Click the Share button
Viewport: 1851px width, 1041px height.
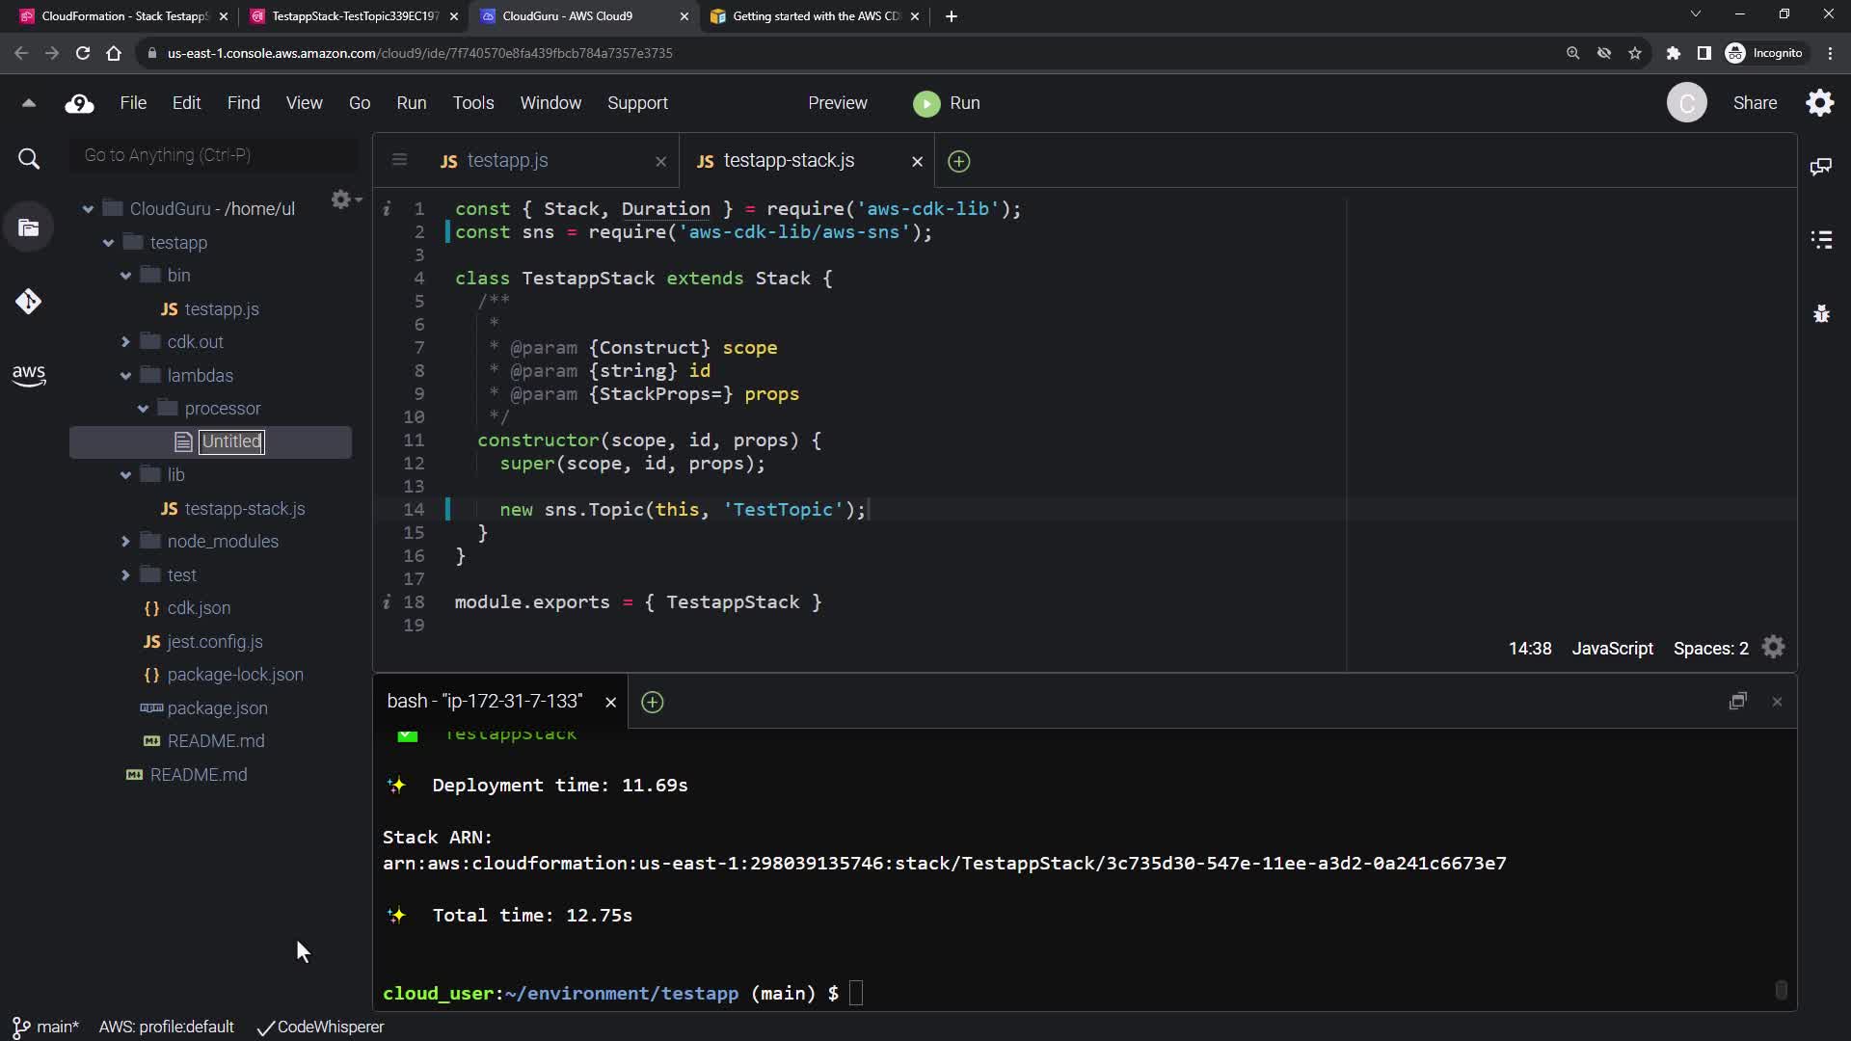pos(1754,103)
